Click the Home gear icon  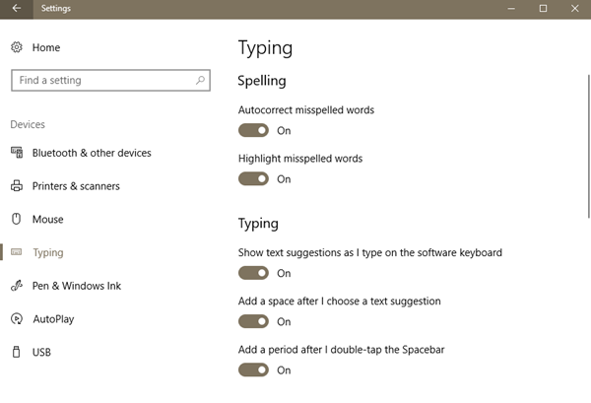17,47
